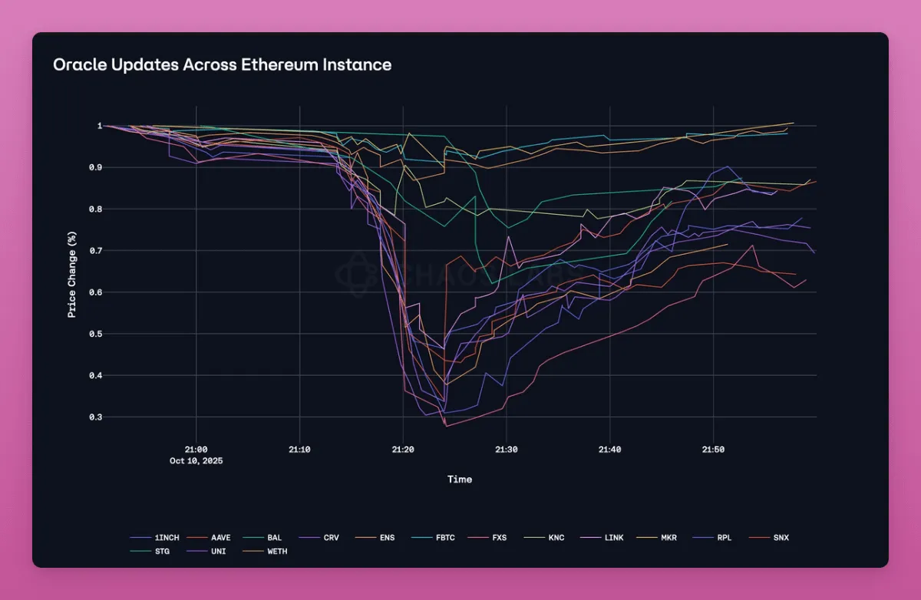The width and height of the screenshot is (921, 600).
Task: Click the Time x-axis title
Action: (460, 480)
